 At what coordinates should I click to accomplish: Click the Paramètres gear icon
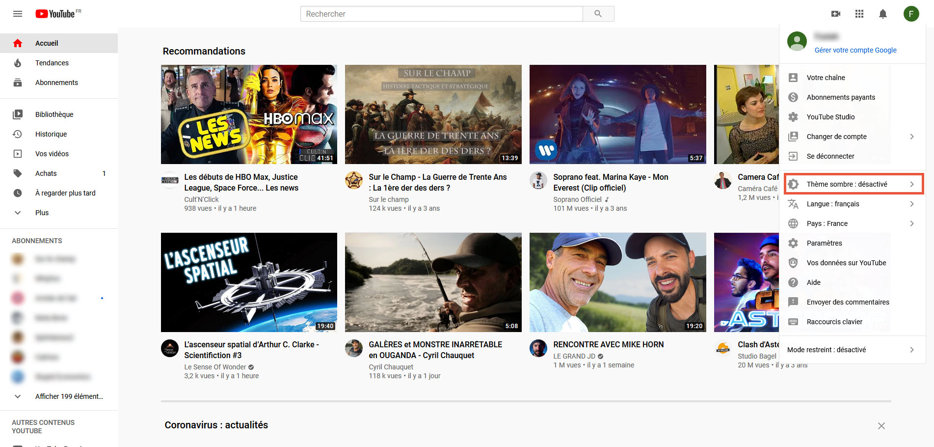[x=793, y=243]
